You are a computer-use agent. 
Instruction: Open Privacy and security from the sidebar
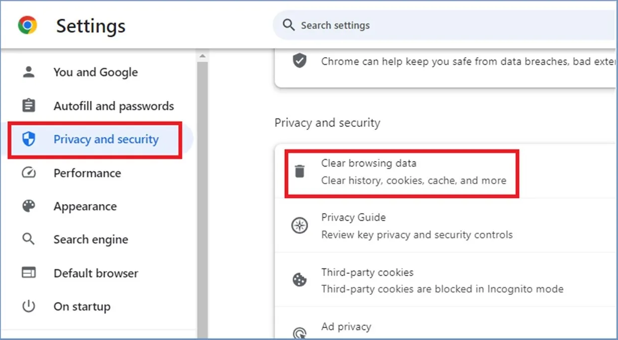click(105, 139)
